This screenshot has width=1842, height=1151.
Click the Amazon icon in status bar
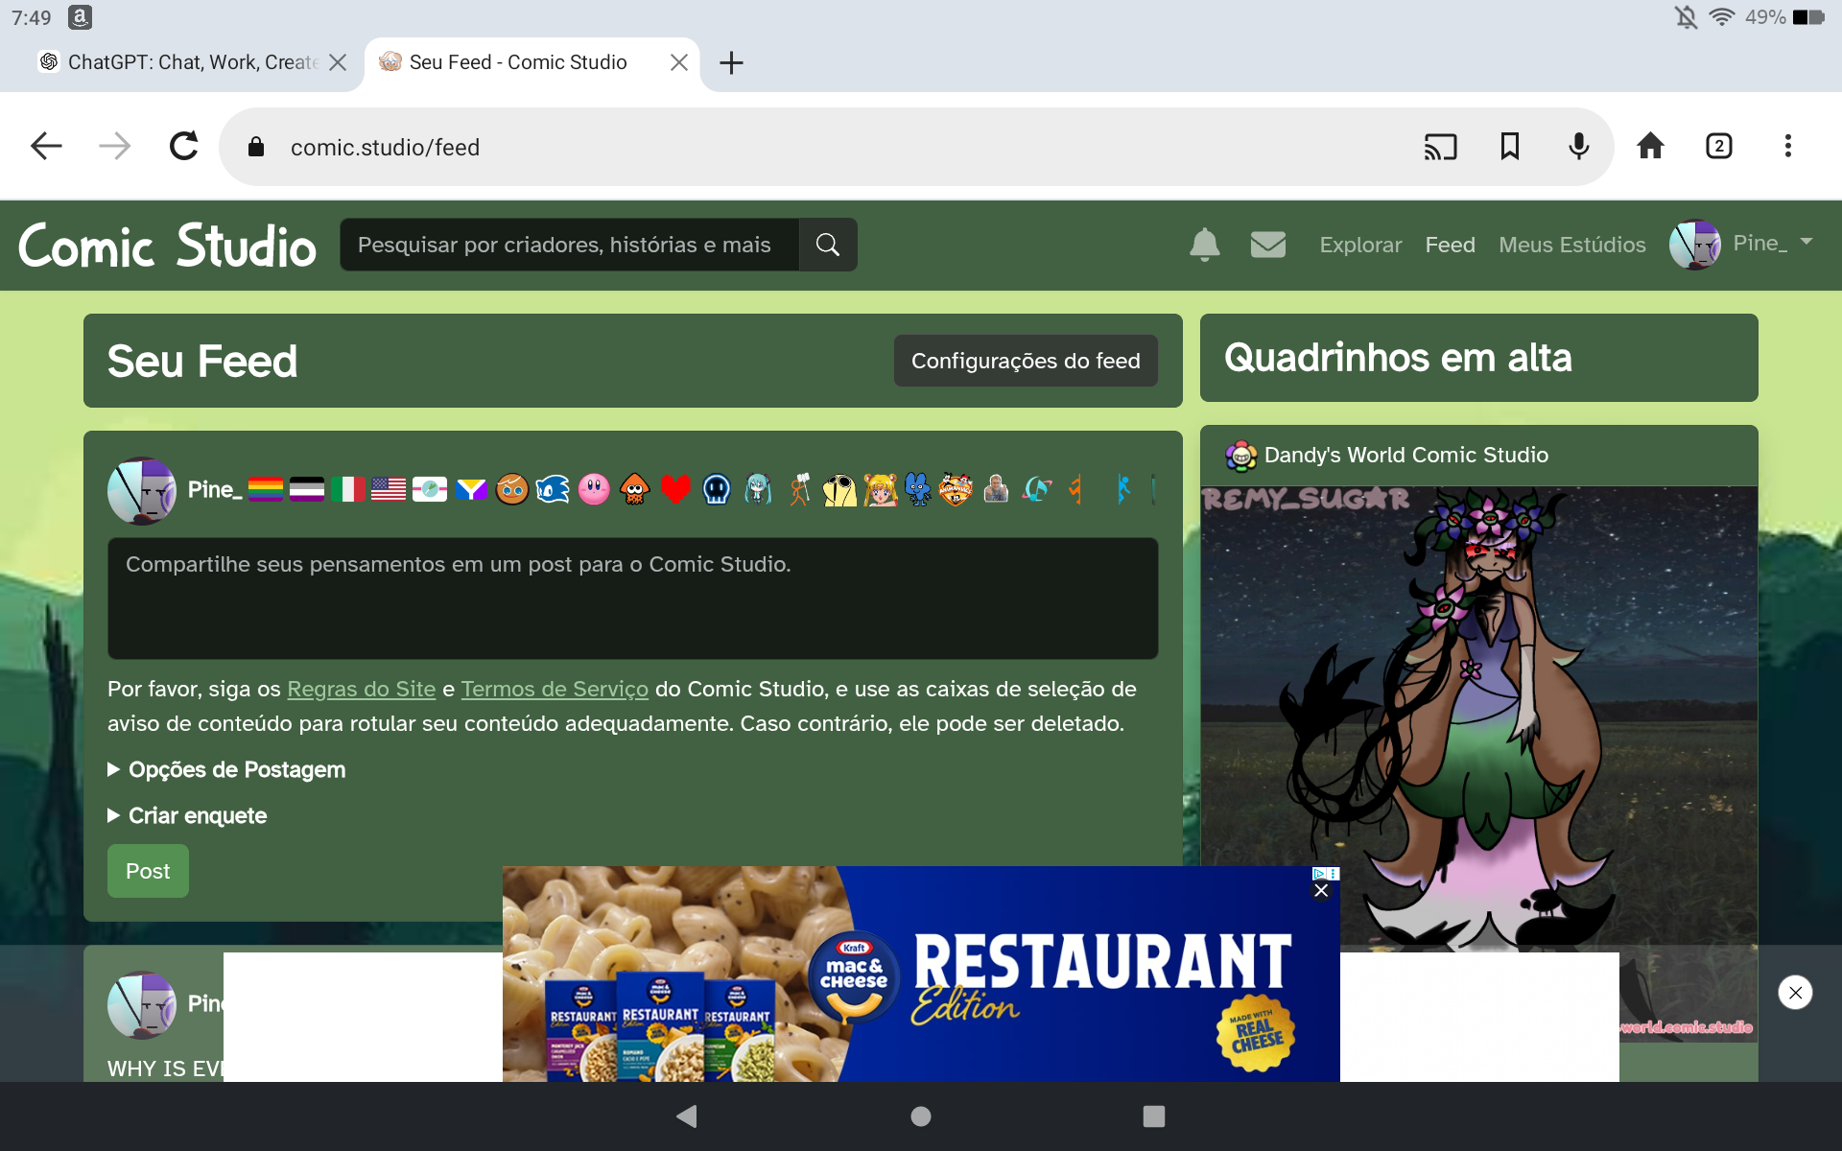click(x=80, y=17)
